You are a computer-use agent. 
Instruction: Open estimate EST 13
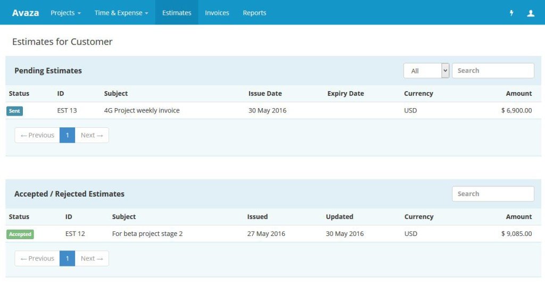67,111
